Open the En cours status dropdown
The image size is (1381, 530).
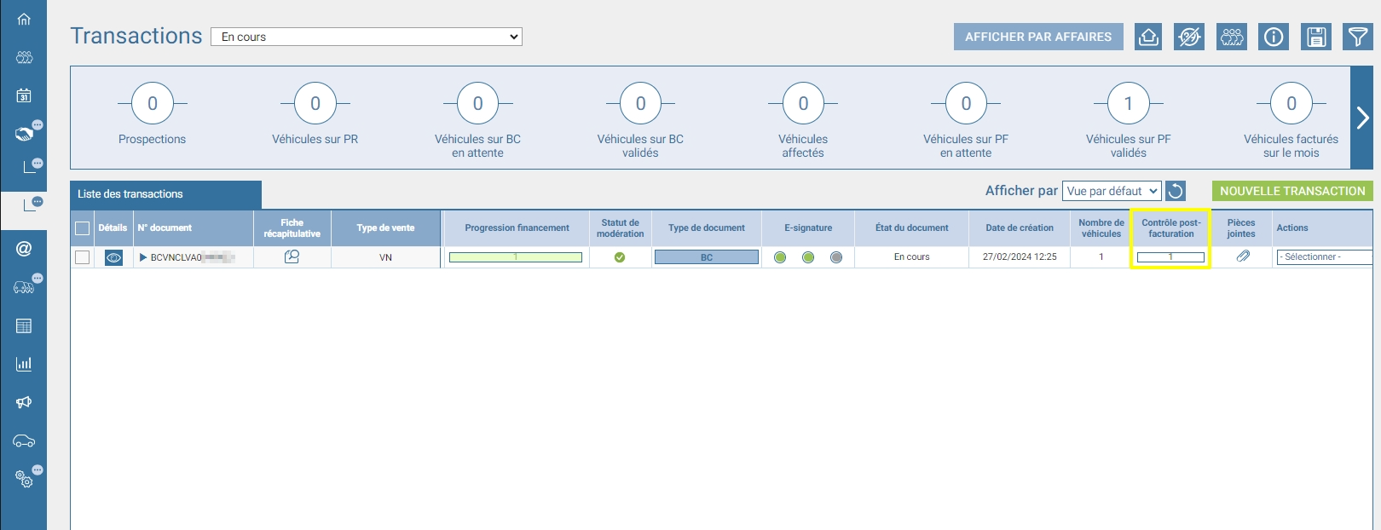coord(367,37)
